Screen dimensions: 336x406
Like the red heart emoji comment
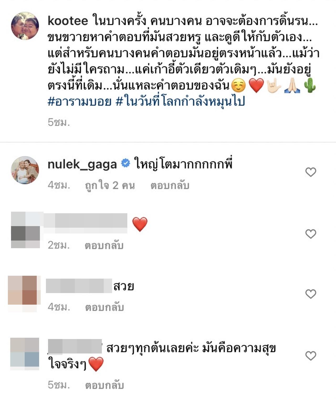point(311,234)
